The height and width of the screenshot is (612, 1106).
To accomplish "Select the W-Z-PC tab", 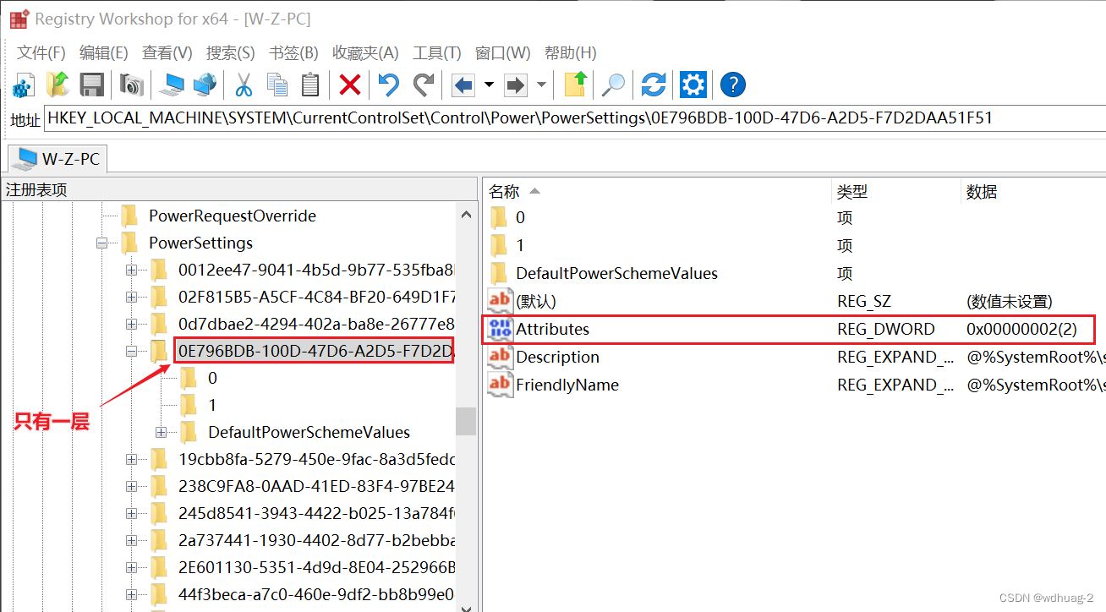I will coord(57,158).
